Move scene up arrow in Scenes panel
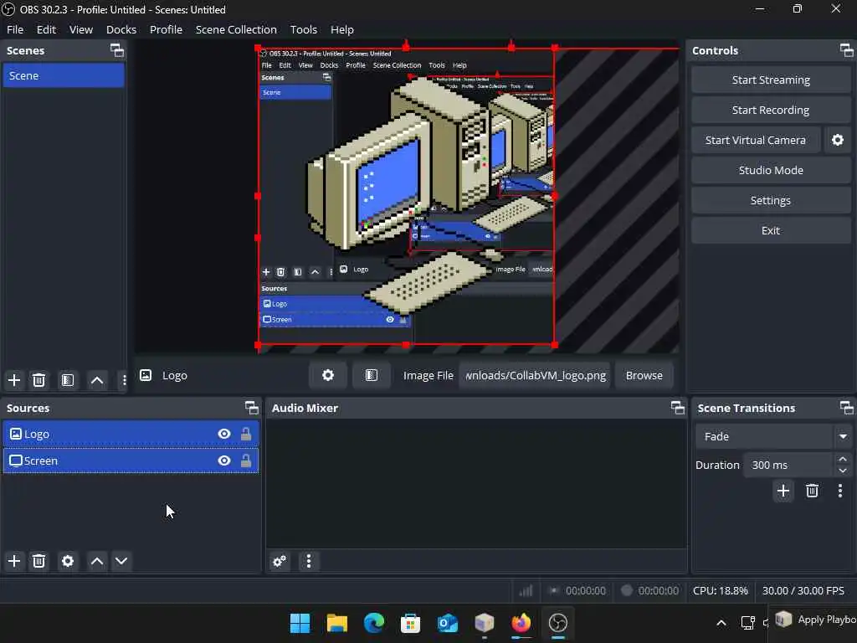The image size is (857, 643). (97, 380)
